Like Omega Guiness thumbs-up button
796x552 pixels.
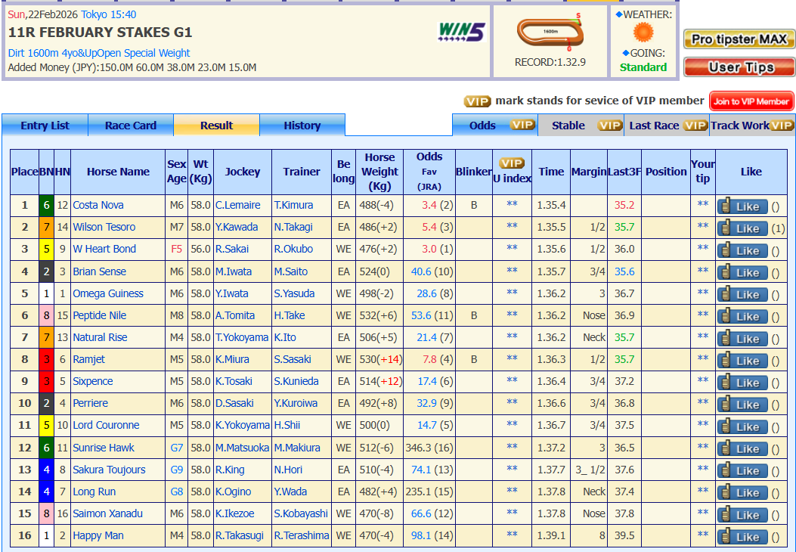tap(742, 295)
